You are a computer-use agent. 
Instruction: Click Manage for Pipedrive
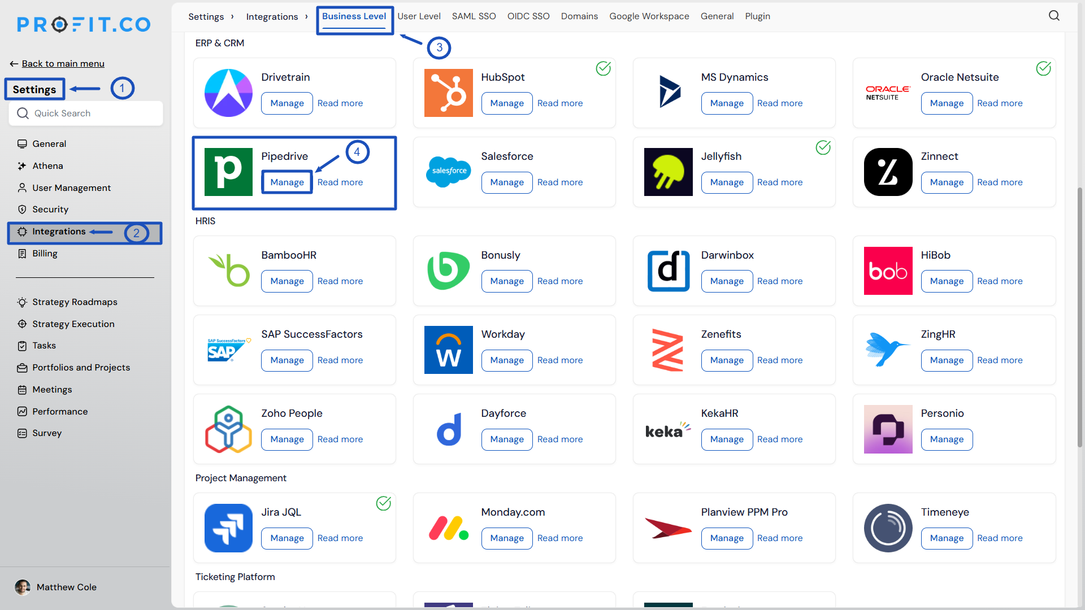[287, 182]
